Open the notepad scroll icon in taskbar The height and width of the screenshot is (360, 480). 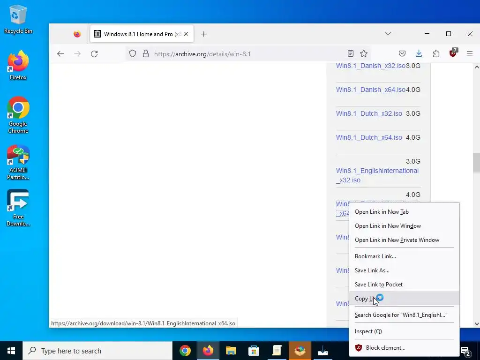click(x=277, y=351)
